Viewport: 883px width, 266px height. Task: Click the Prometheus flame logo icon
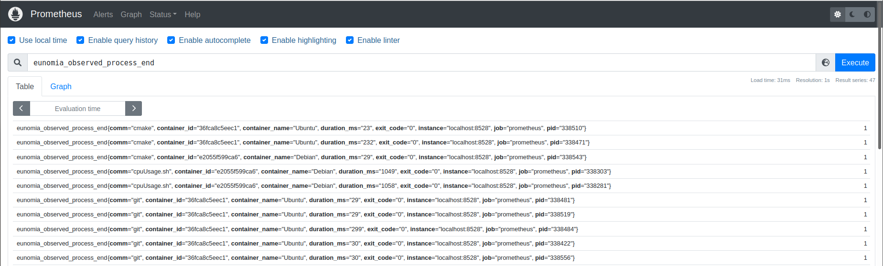coord(15,14)
